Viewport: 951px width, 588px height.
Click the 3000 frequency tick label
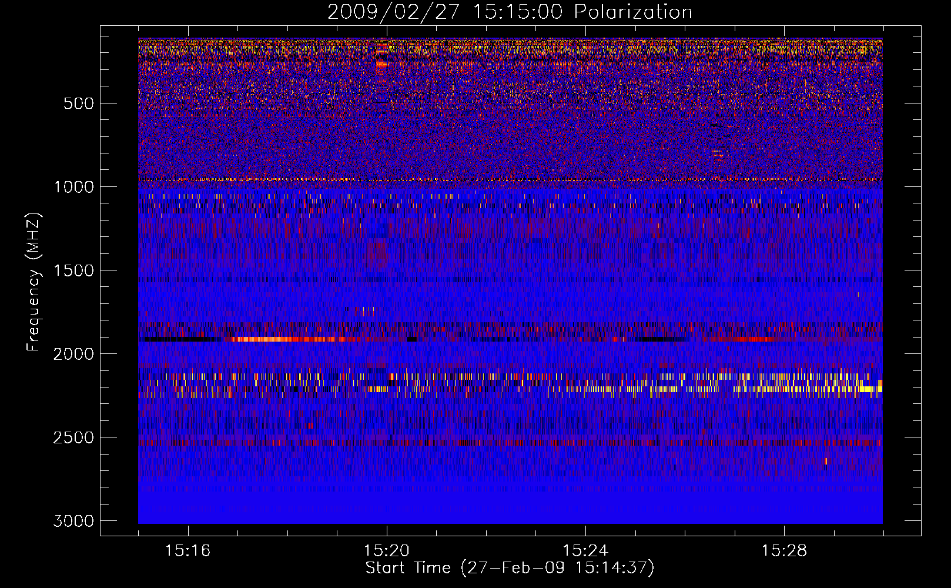tap(73, 521)
